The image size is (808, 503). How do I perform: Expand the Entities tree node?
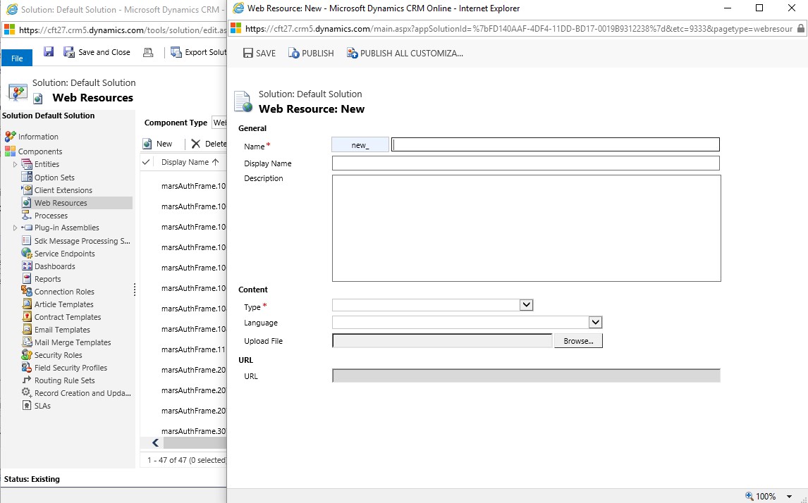point(16,164)
